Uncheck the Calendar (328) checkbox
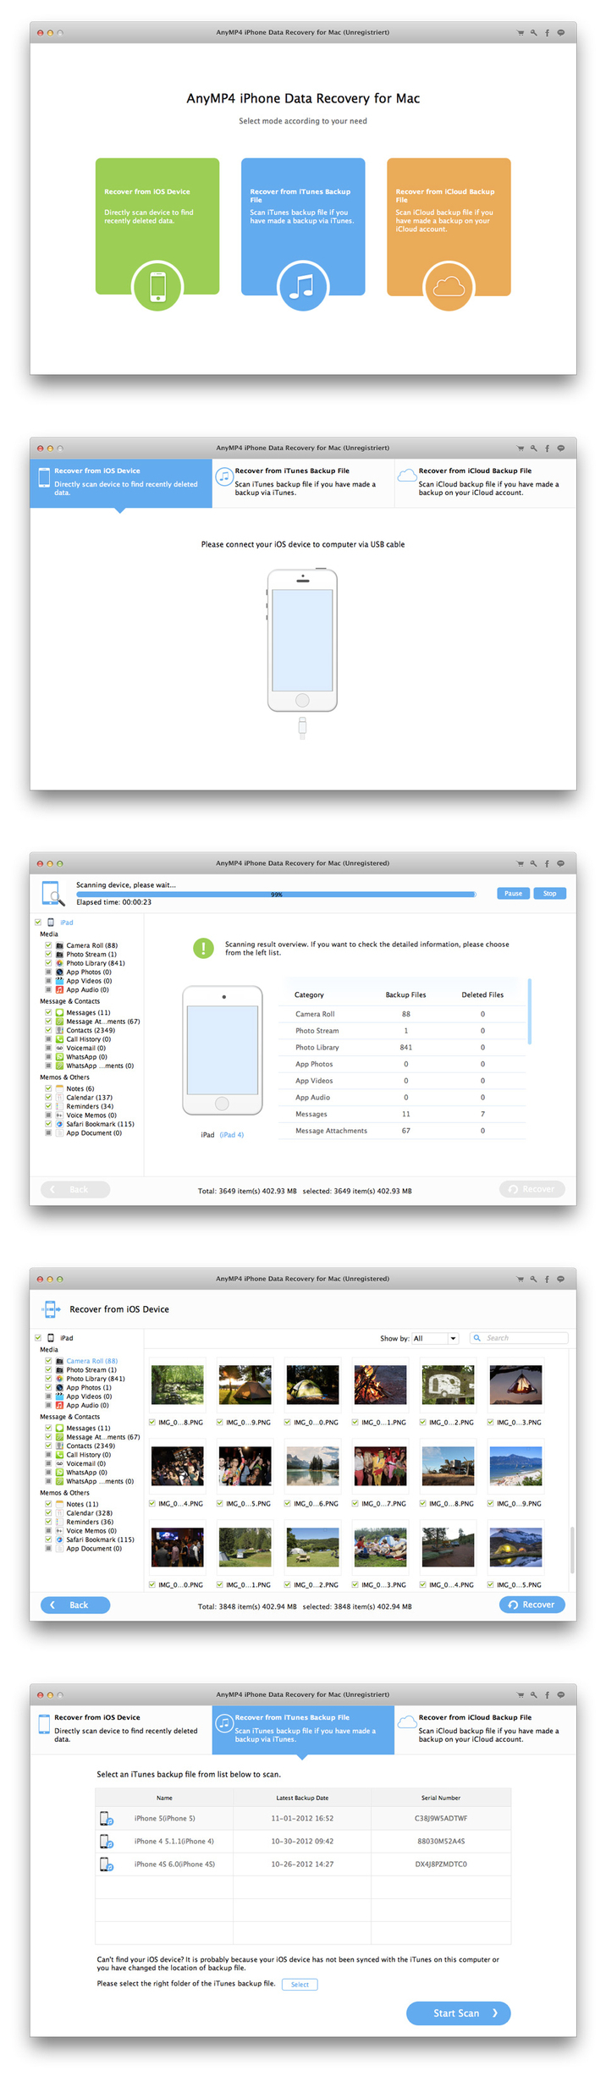Screen dimensions: 606x2082 [48, 1513]
